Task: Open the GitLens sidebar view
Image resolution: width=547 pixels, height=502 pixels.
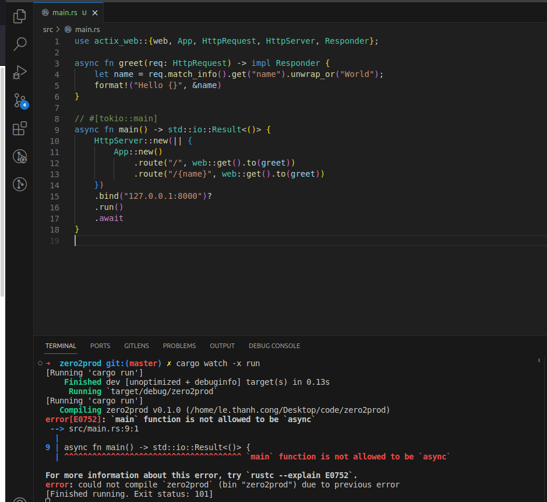Action: [x=19, y=184]
